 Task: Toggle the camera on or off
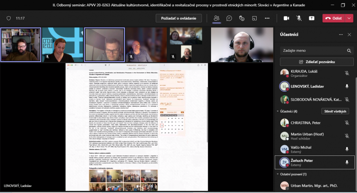coord(286,18)
